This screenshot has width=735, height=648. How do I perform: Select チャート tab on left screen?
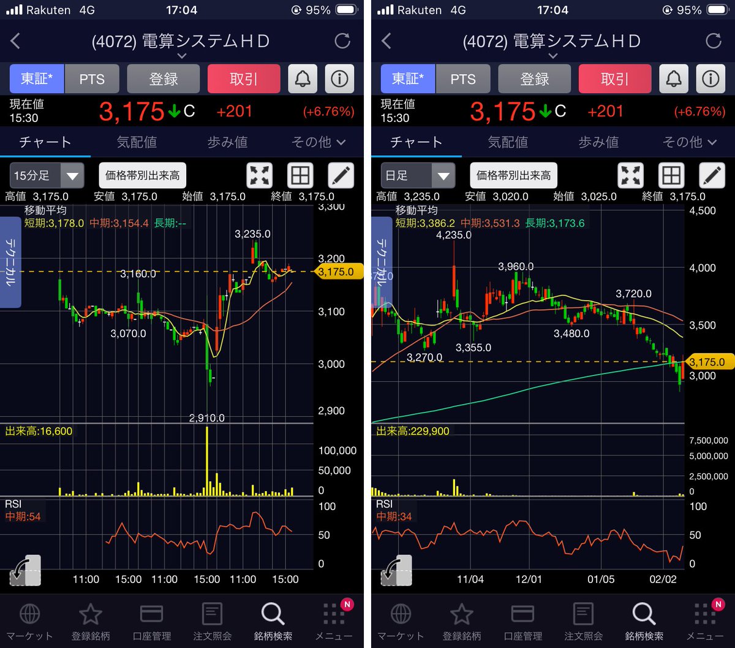pyautogui.click(x=45, y=142)
